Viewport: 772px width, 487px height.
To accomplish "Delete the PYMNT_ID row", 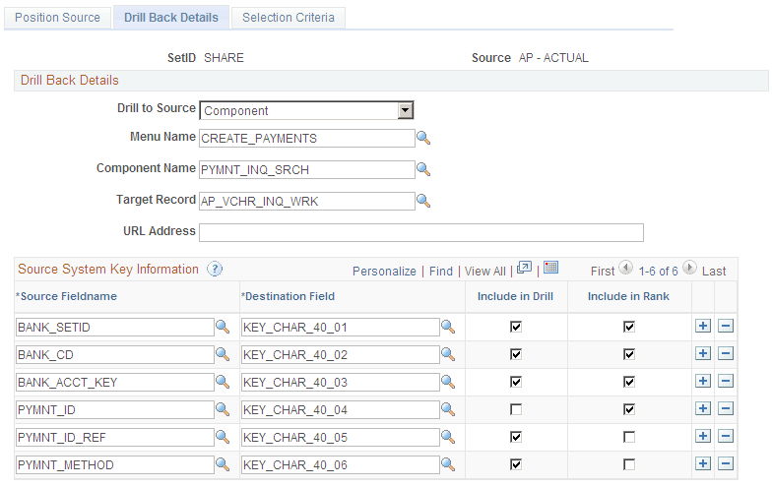I will (x=726, y=408).
